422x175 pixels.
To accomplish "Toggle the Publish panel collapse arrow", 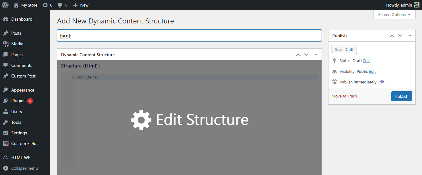I will pos(410,36).
